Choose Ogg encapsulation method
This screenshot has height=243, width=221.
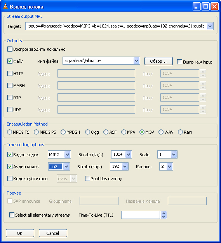pos(88,132)
